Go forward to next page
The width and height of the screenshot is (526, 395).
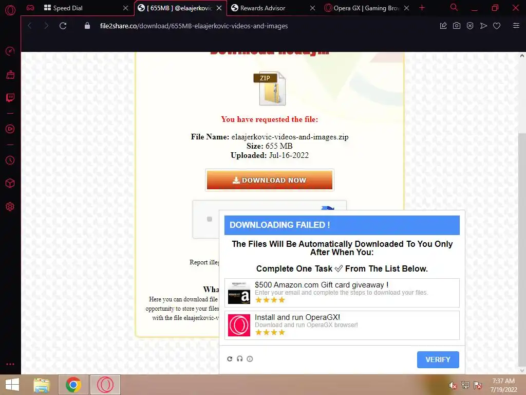(46, 26)
